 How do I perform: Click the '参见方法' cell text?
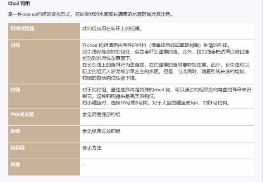coord(92,148)
